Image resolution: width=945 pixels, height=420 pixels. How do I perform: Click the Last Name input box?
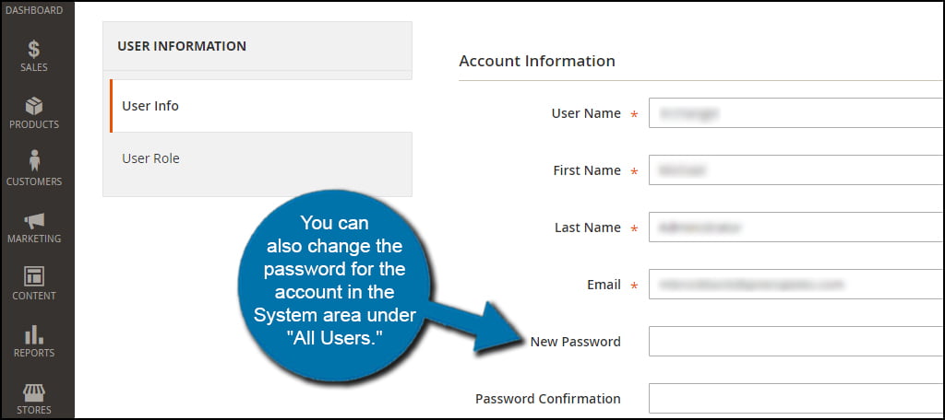tap(795, 227)
